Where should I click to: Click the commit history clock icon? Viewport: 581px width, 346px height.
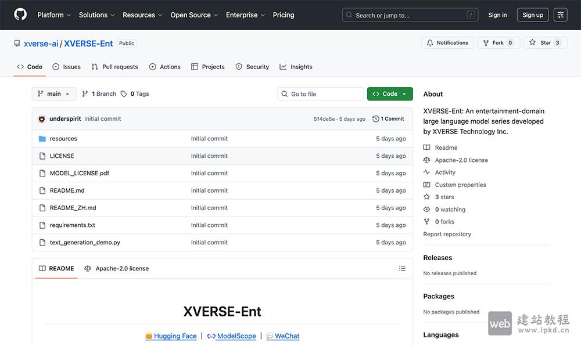pos(377,118)
